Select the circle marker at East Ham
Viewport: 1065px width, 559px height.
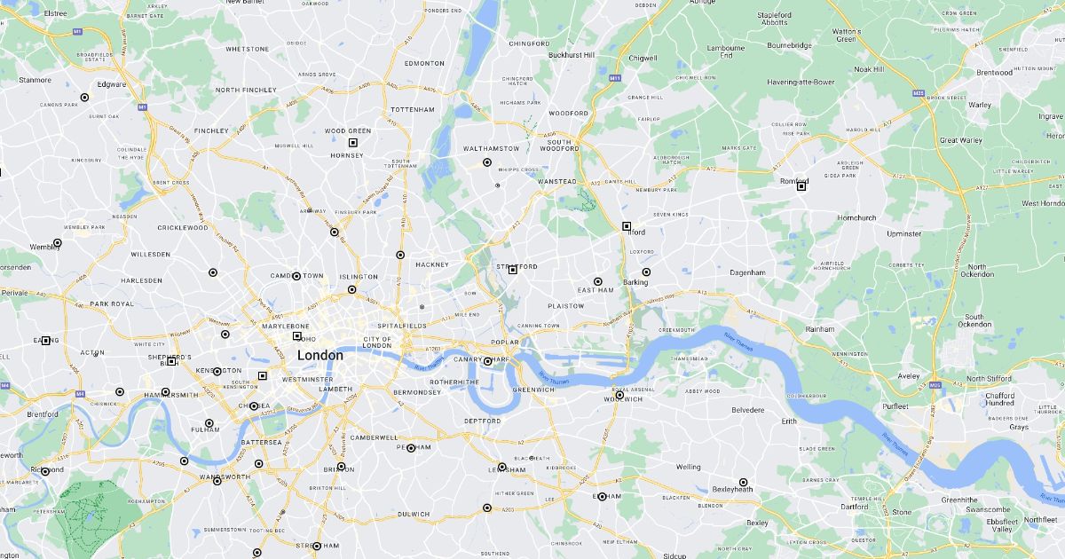[597, 281]
